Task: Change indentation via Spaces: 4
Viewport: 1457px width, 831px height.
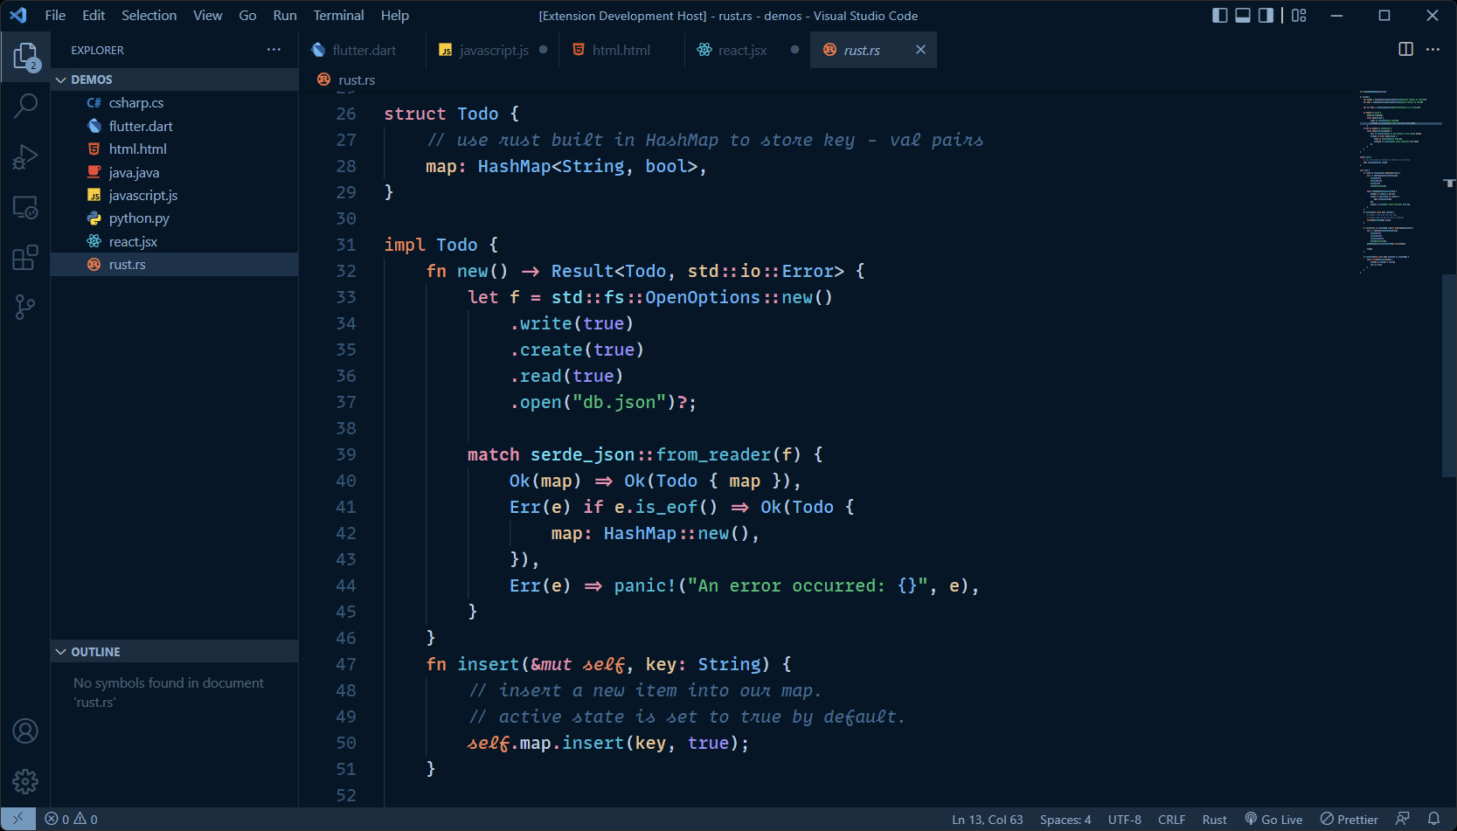Action: [x=1065, y=819]
